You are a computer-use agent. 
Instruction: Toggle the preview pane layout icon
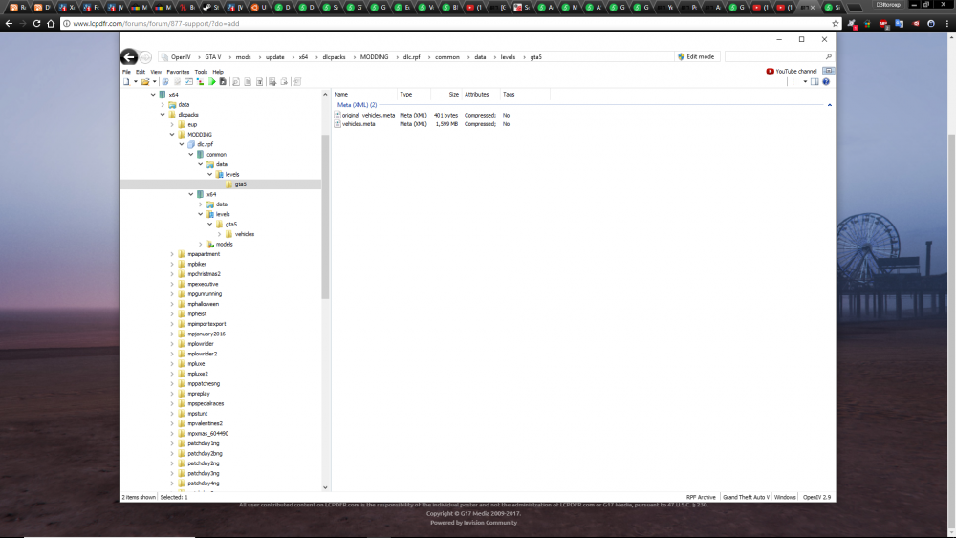tap(815, 81)
